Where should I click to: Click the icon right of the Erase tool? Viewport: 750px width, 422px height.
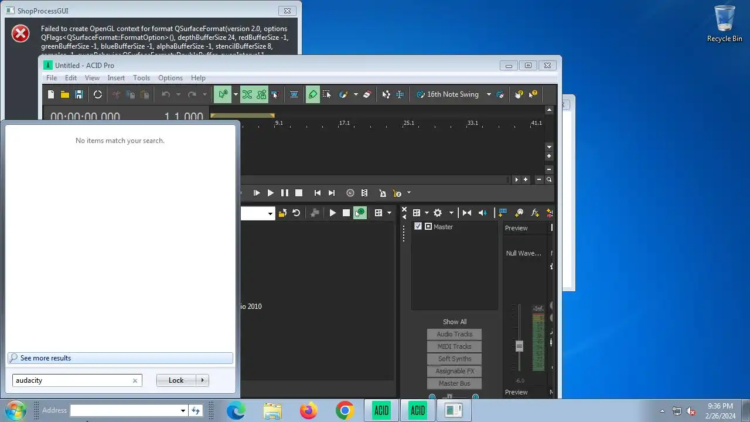click(386, 94)
